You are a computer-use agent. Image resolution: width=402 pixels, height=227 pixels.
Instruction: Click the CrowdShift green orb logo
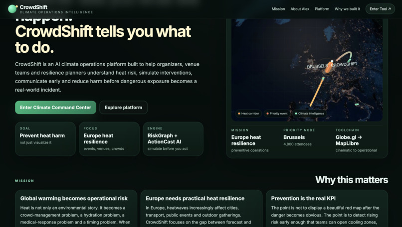pyautogui.click(x=12, y=9)
